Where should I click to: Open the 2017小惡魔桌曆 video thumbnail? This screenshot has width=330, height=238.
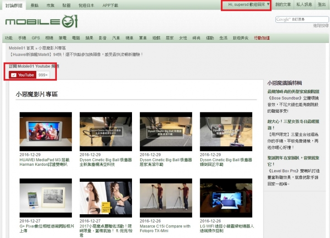[x=106, y=198]
